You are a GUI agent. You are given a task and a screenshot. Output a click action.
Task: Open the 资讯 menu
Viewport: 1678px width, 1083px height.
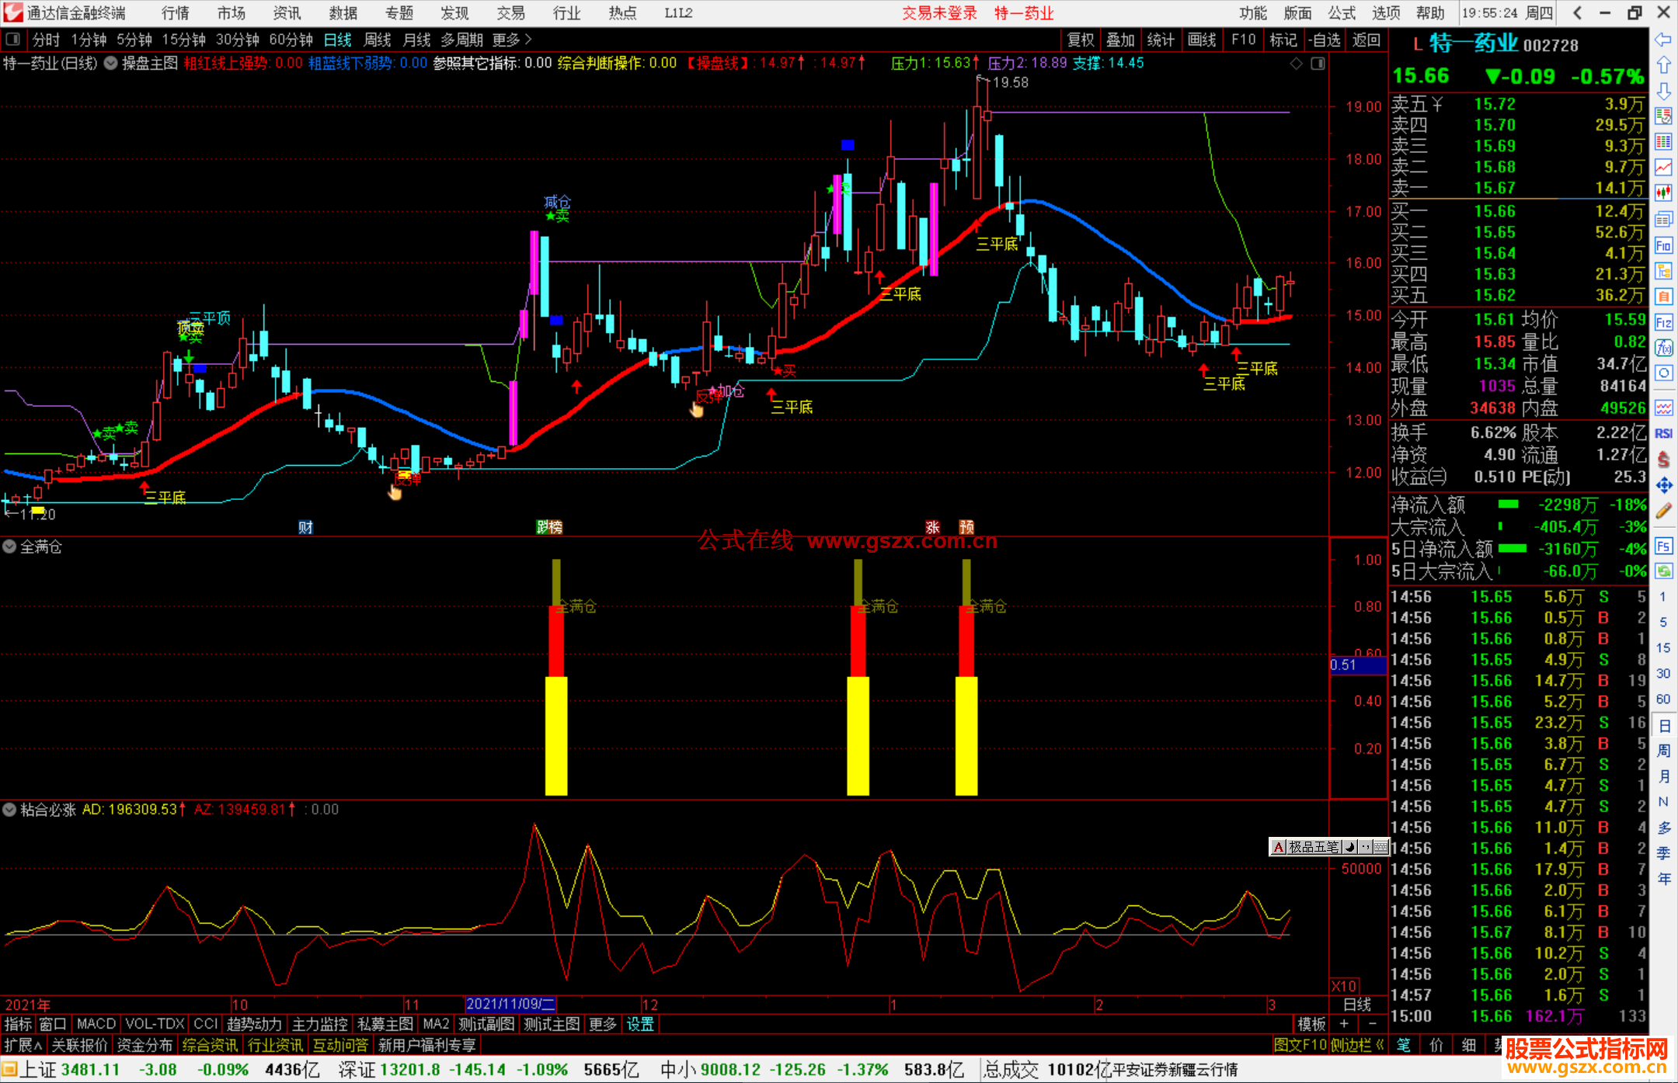(287, 12)
